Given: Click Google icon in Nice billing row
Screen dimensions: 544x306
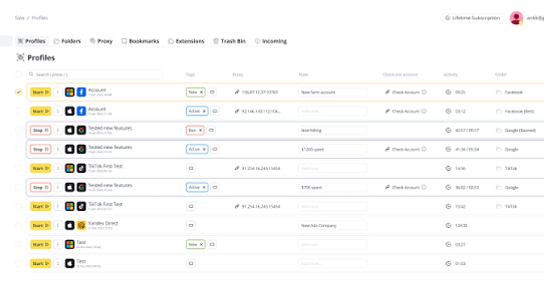Looking at the screenshot, I should point(81,130).
